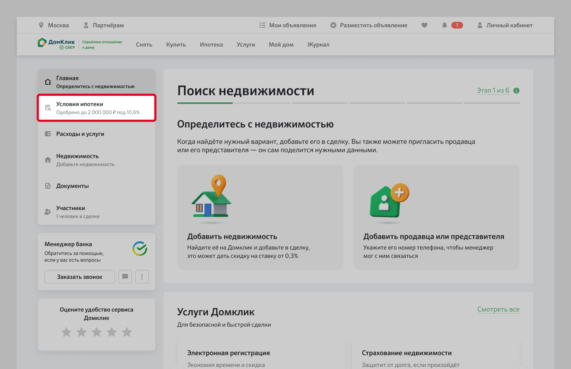This screenshot has height=369, width=571.
Task: Go to Документы sidebar section
Action: pyautogui.click(x=72, y=186)
